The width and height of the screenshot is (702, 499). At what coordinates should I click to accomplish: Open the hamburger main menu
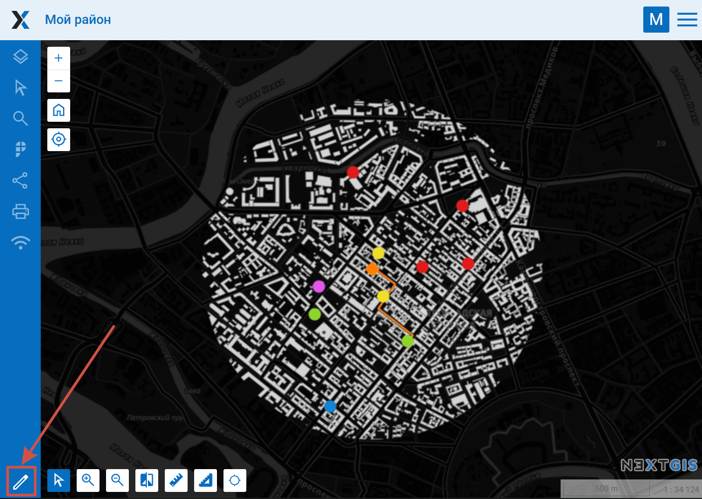687,20
